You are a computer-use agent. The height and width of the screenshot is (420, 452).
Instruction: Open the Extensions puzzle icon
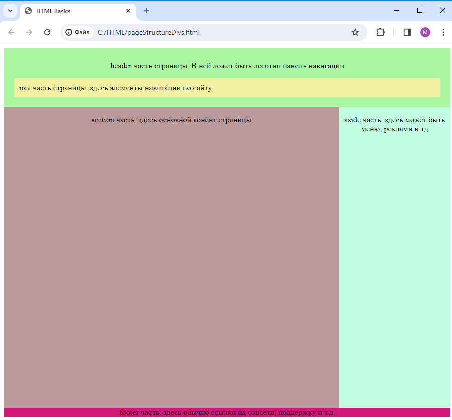click(380, 32)
